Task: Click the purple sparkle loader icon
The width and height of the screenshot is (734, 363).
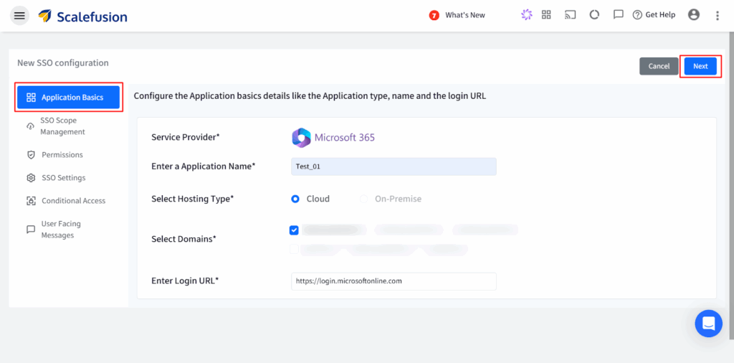Action: point(527,15)
